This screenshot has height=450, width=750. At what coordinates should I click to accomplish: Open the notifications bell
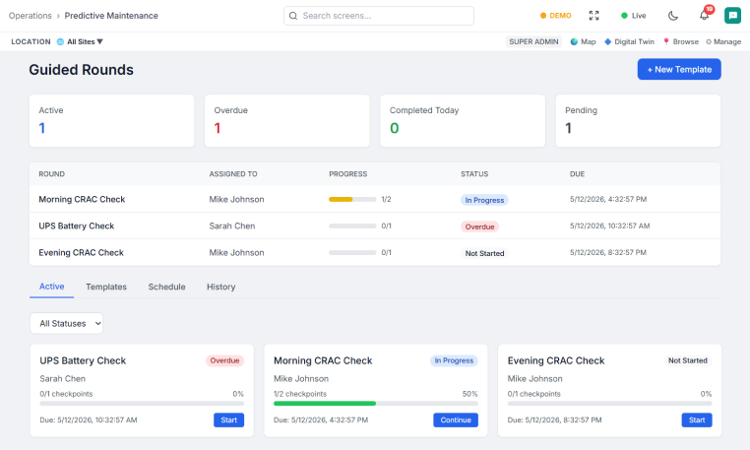pos(704,16)
